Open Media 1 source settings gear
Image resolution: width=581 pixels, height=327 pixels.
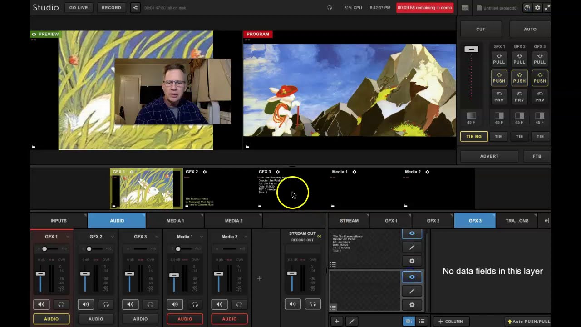(354, 172)
